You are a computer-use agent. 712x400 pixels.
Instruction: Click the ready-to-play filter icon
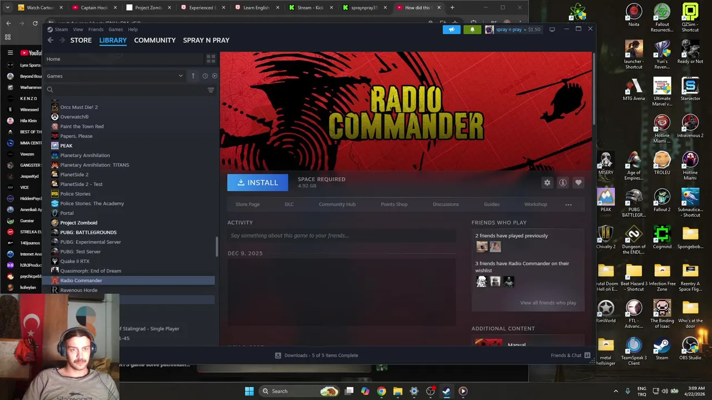coord(215,76)
